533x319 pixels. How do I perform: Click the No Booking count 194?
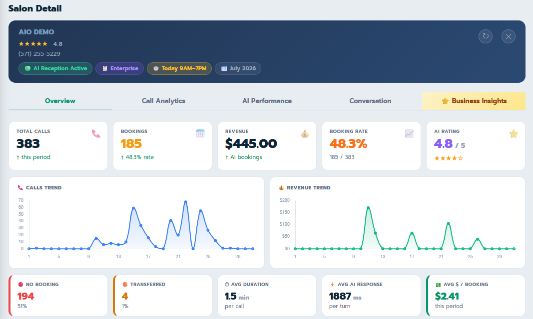(26, 296)
